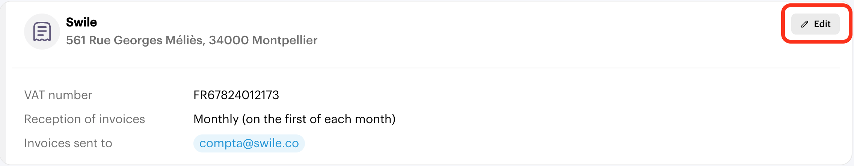Click the Edit button
The height and width of the screenshot is (166, 854).
[815, 24]
